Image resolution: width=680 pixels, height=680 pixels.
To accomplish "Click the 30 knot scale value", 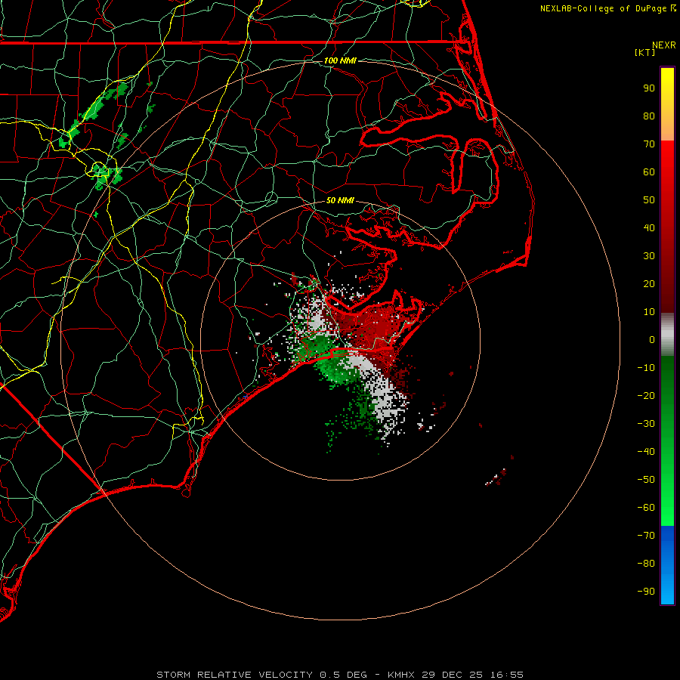I will click(649, 256).
